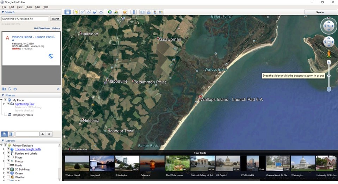Toggle the Sightseeing Tour checkbox
The width and height of the screenshot is (338, 184).
(8, 104)
